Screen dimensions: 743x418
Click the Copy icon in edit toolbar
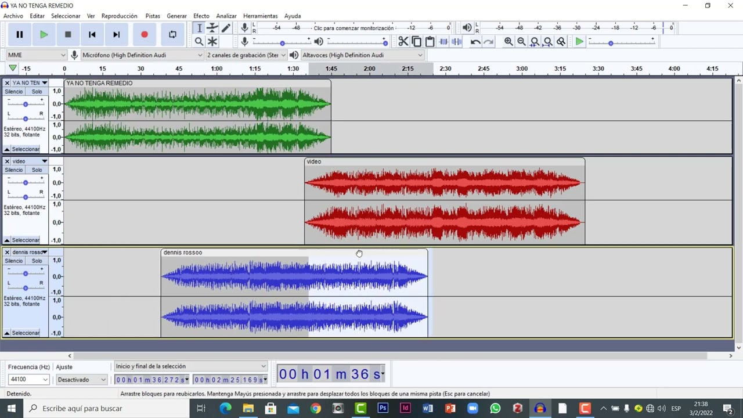click(416, 41)
